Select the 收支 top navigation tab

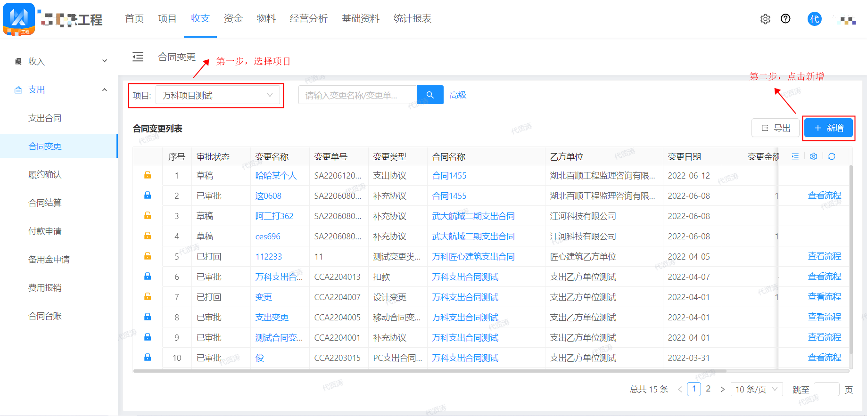(200, 18)
